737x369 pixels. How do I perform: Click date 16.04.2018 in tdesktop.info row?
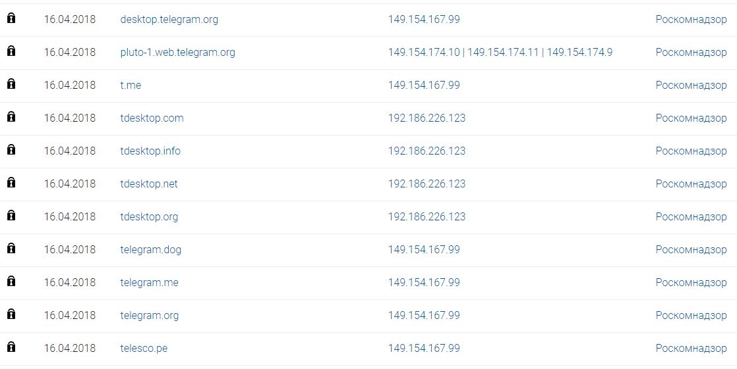point(70,151)
